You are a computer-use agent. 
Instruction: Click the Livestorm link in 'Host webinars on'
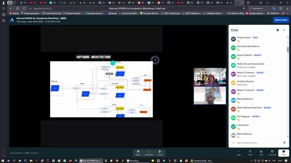(32, 153)
